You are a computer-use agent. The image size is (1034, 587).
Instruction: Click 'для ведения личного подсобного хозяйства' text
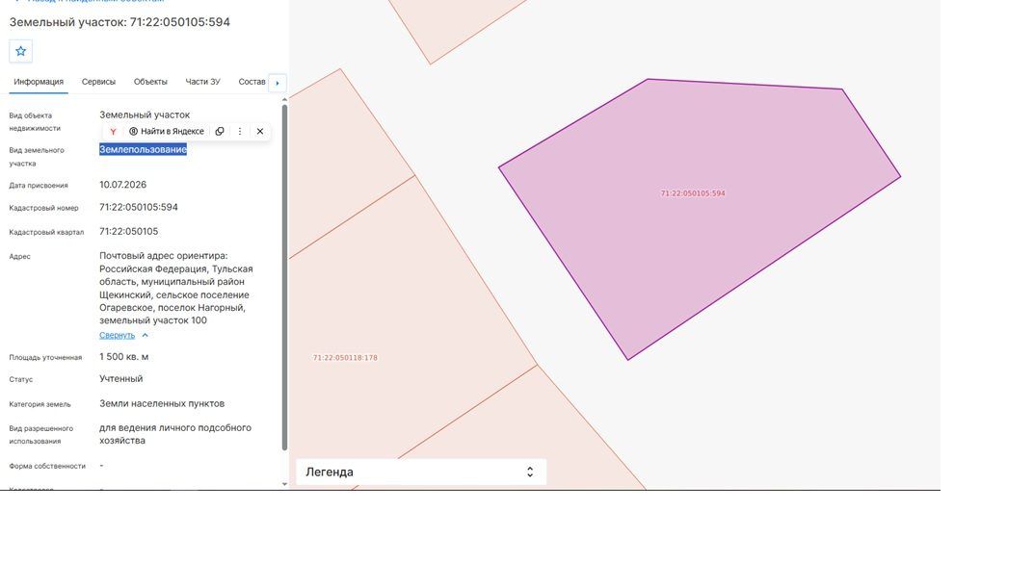coord(175,434)
